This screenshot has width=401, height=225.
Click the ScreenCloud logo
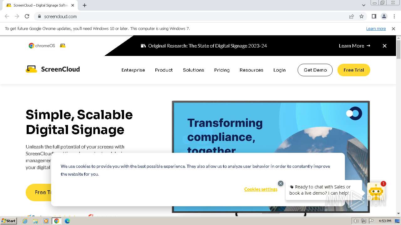53,69
